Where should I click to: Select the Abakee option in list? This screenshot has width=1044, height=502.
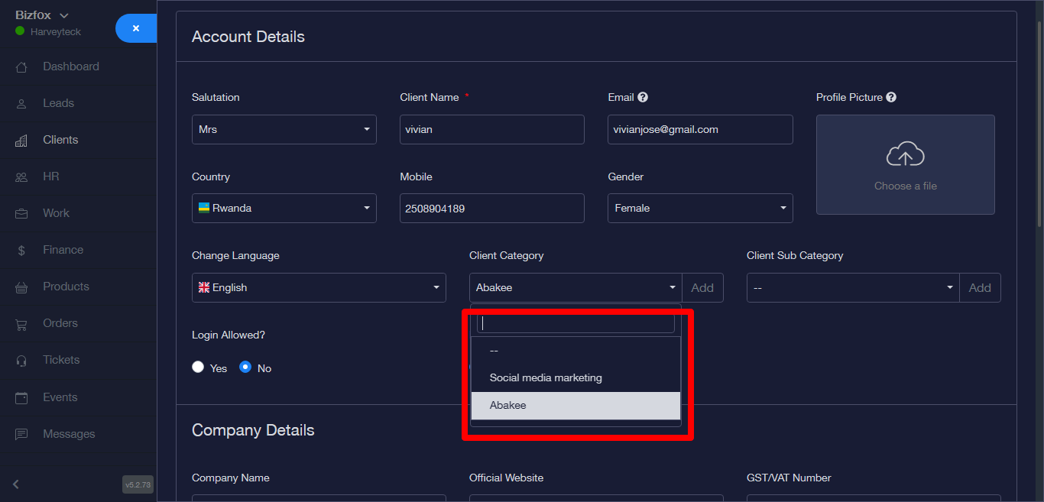508,405
